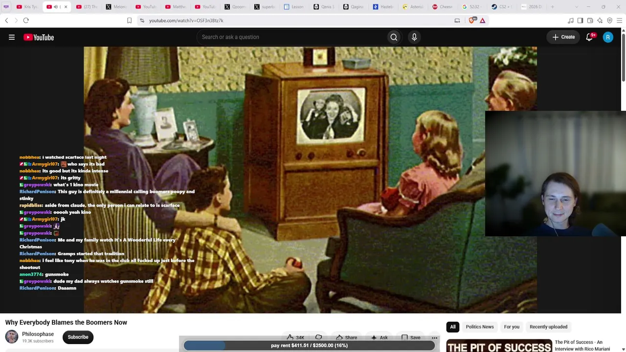Open the Philosophase channel name
626x352 pixels.
point(38,334)
